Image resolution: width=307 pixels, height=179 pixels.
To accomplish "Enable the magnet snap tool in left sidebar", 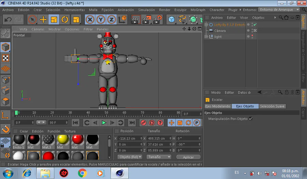I will 5,129.
